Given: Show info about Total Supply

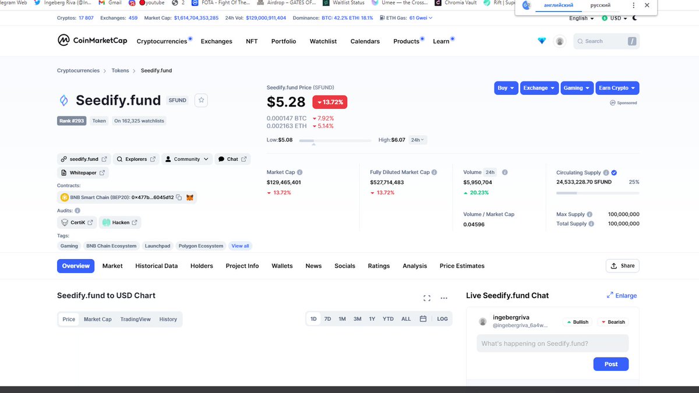Looking at the screenshot, I should pyautogui.click(x=592, y=224).
